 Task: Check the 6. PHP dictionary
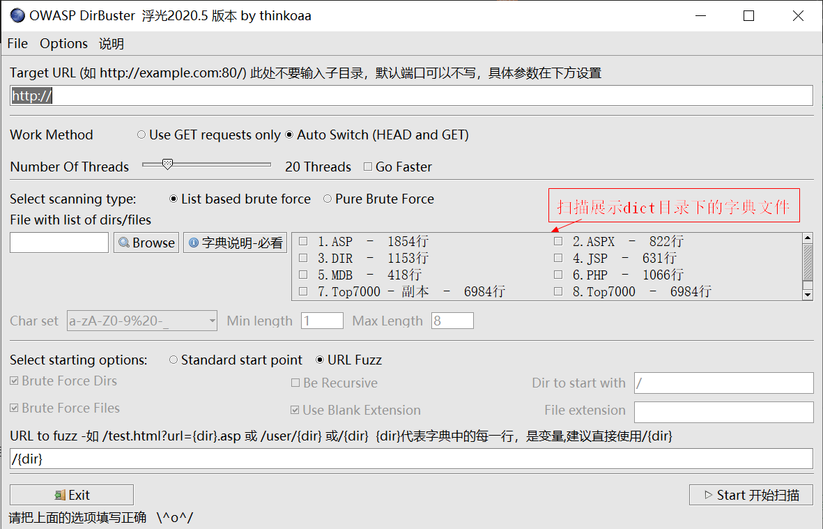558,275
